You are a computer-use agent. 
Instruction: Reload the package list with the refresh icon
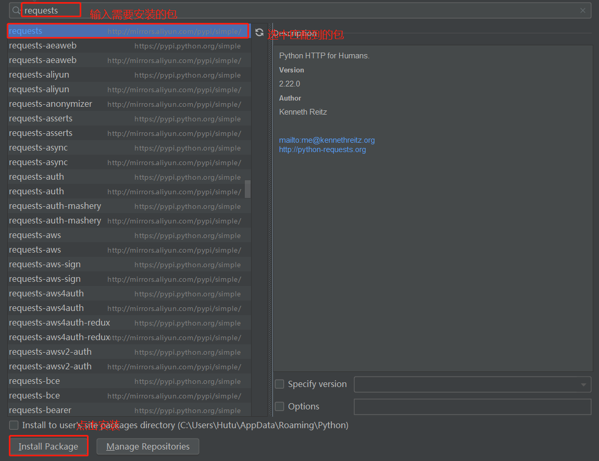click(x=259, y=32)
